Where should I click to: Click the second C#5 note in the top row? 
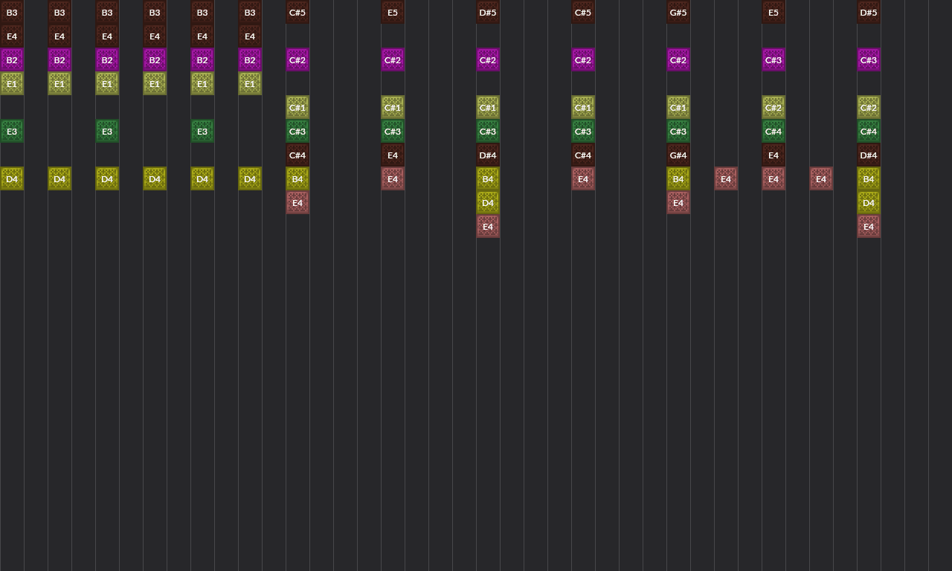coord(583,12)
